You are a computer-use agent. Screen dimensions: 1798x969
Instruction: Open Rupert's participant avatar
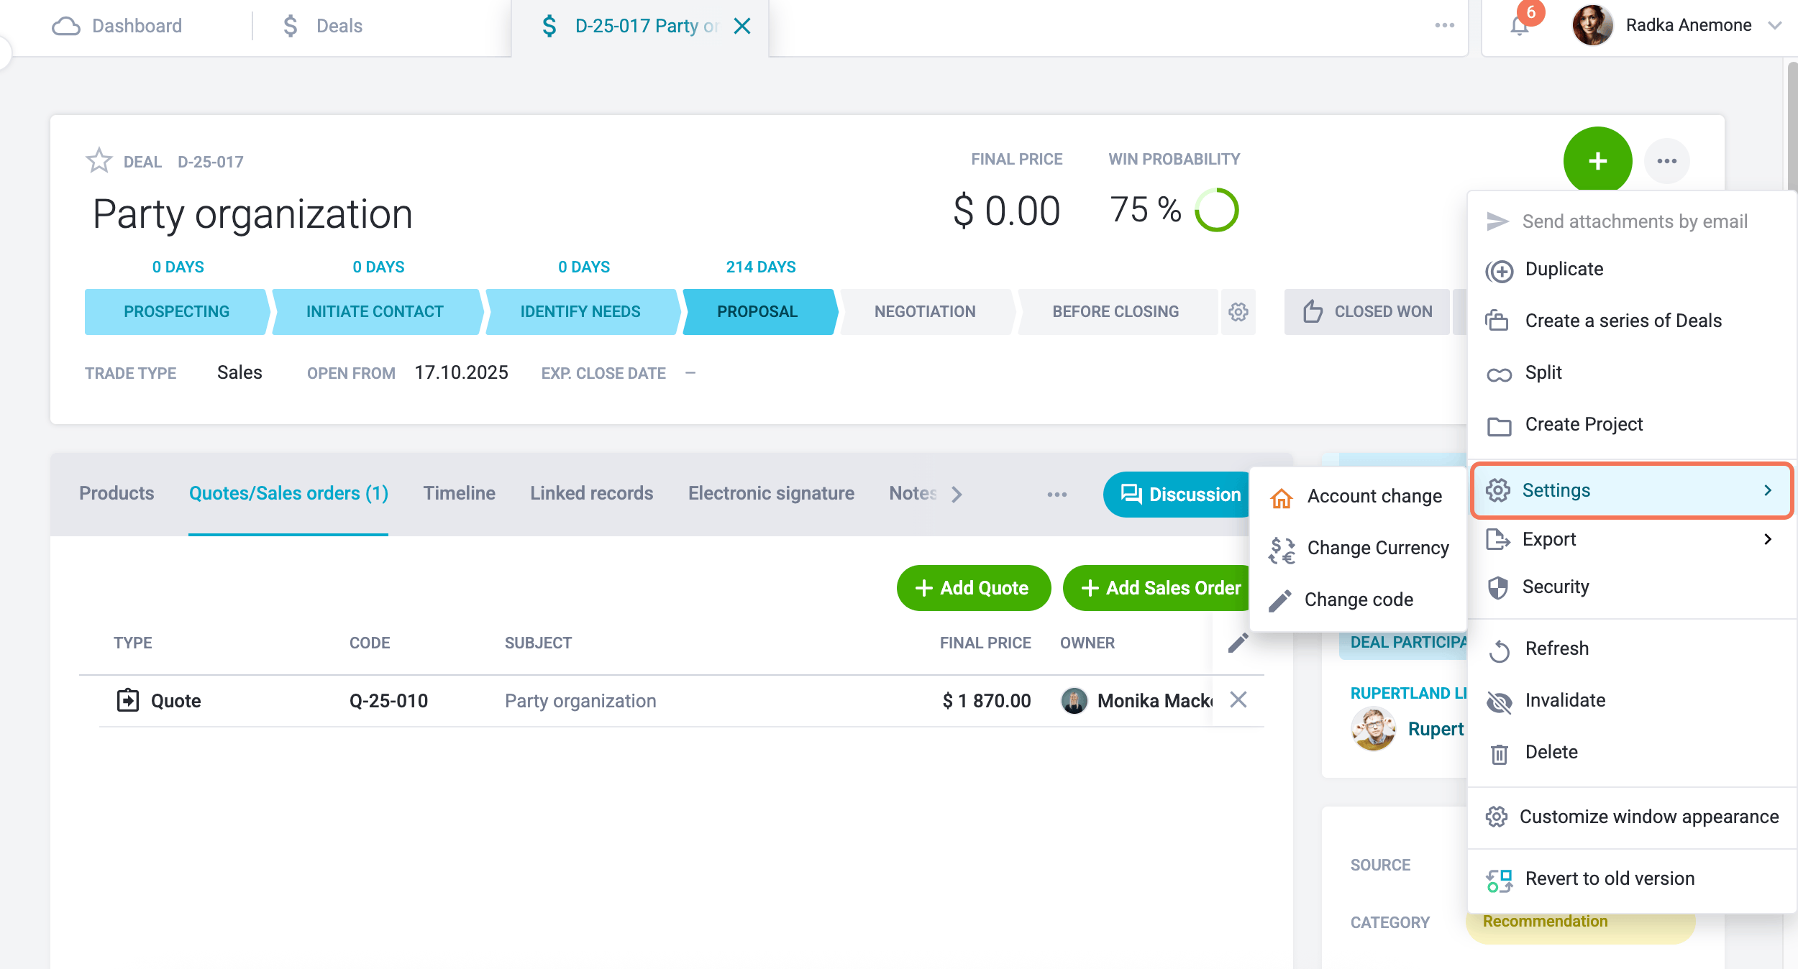(1373, 729)
